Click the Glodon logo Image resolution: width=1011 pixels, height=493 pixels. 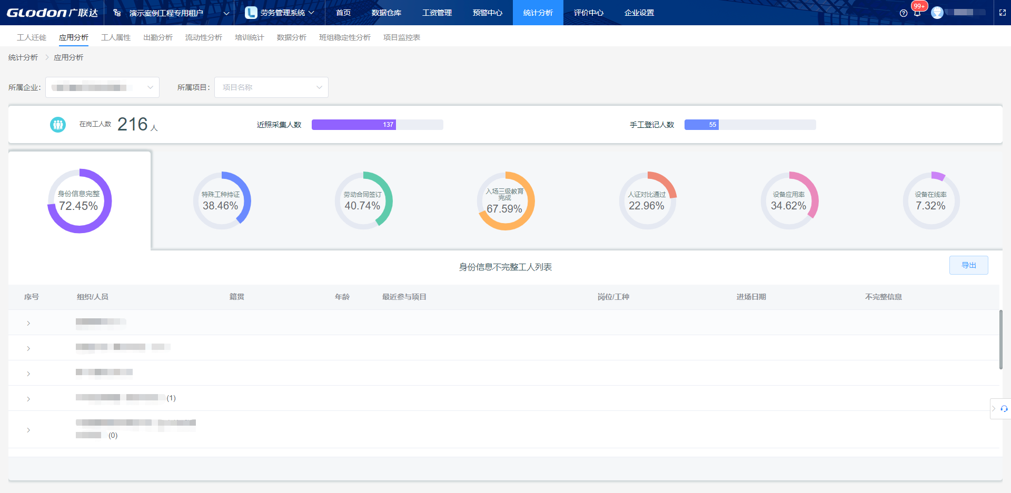click(x=52, y=13)
